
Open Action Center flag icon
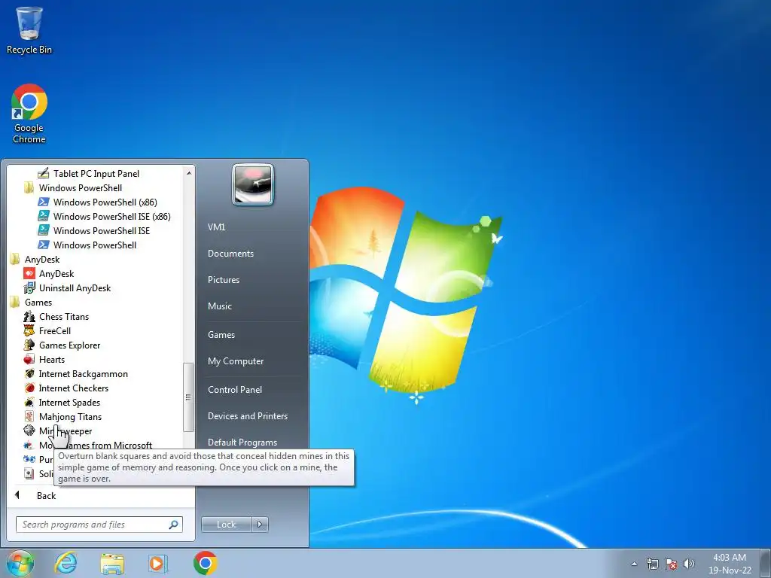pyautogui.click(x=671, y=564)
